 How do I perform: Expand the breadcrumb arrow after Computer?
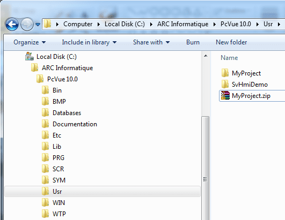coord(99,24)
